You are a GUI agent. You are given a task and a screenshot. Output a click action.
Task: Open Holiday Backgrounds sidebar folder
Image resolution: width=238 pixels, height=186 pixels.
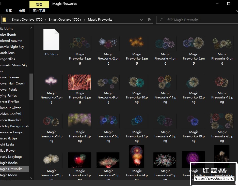point(14,126)
